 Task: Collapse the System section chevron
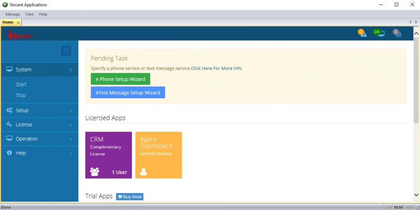point(71,70)
